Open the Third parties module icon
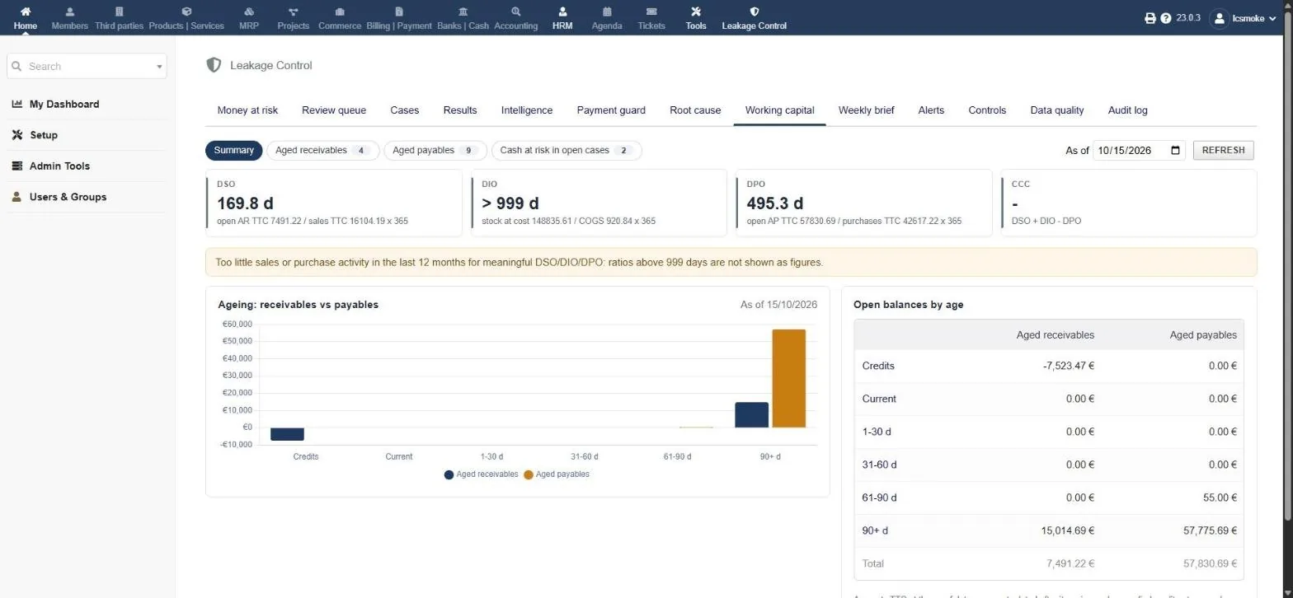The image size is (1293, 598). tap(119, 12)
